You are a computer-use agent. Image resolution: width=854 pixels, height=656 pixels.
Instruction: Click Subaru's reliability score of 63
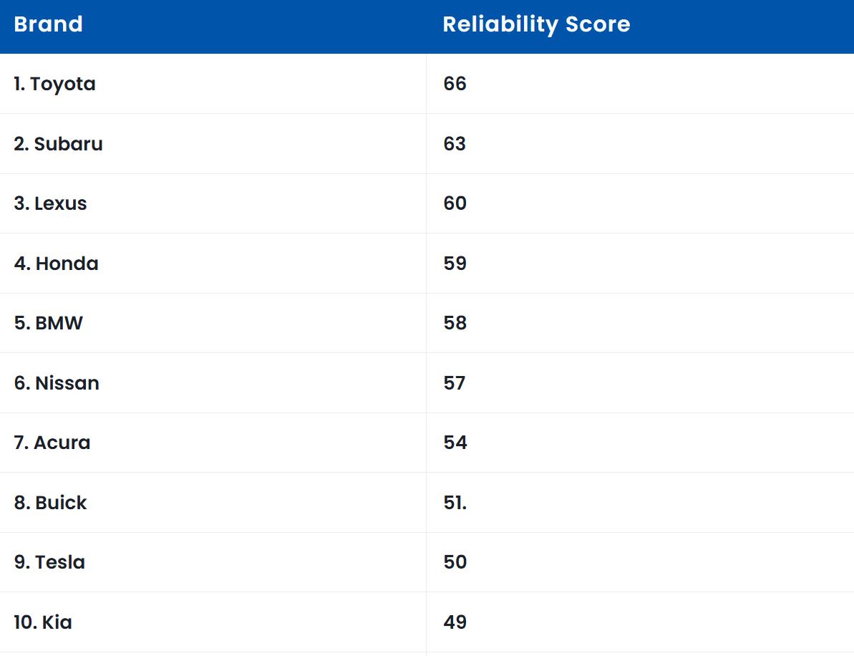pyautogui.click(x=455, y=144)
